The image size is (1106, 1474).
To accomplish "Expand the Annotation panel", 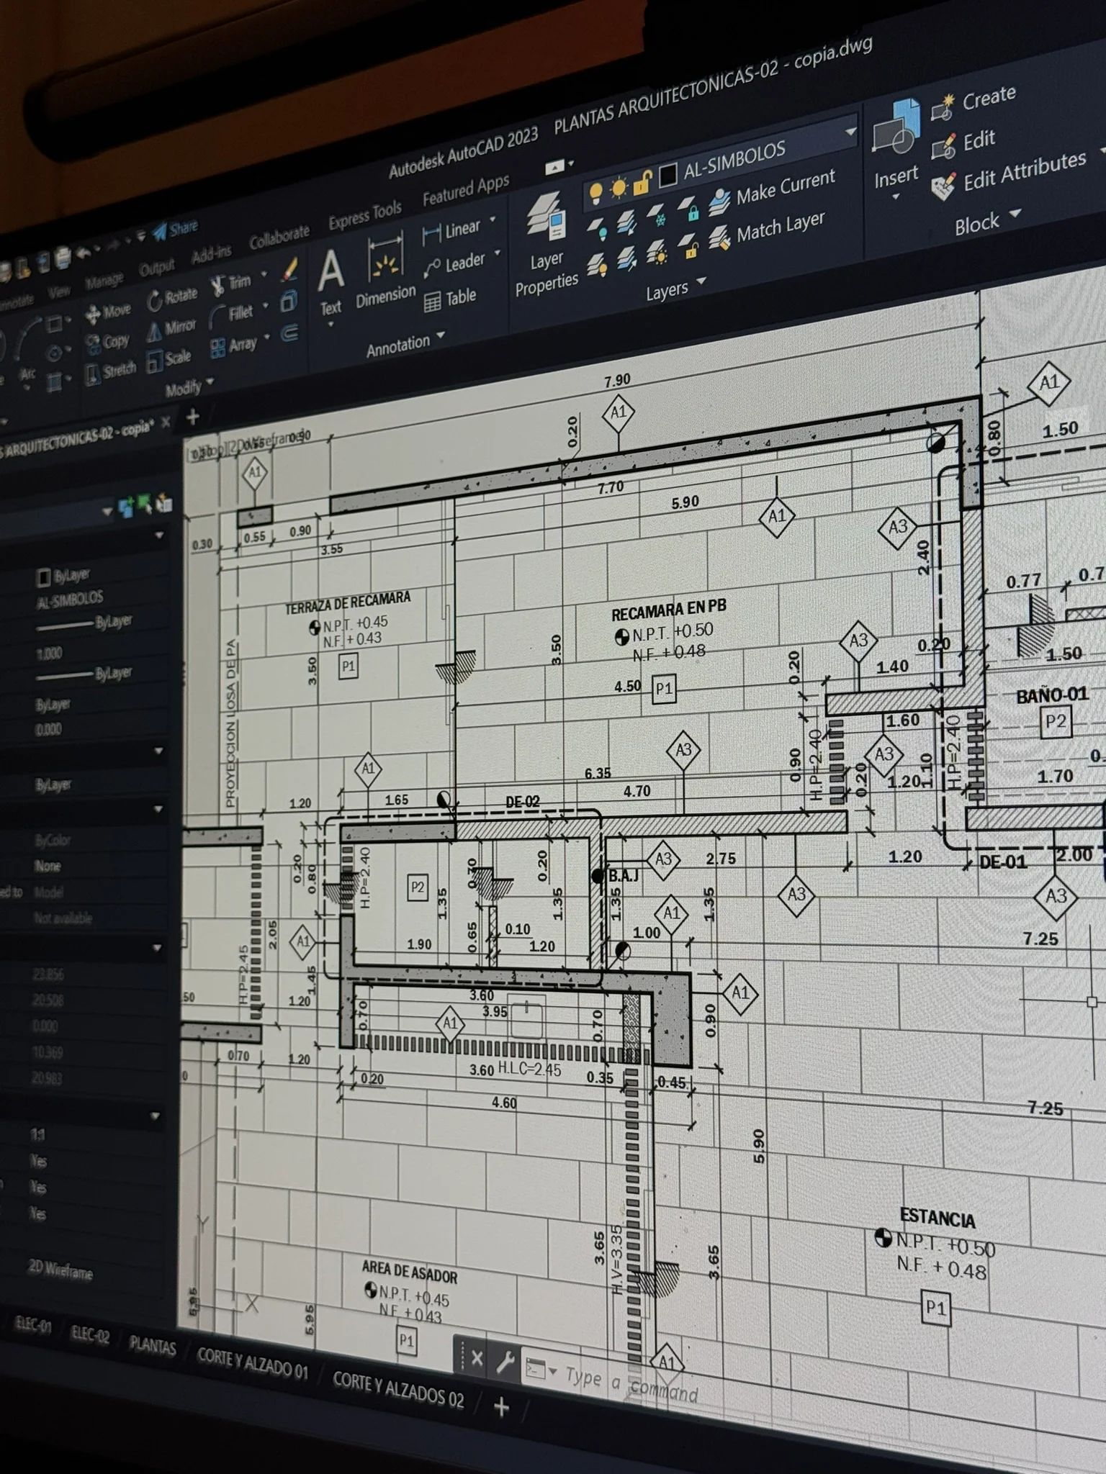I will pyautogui.click(x=405, y=345).
